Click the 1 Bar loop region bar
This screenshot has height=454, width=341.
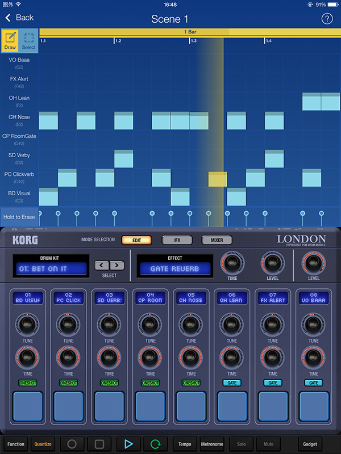click(190, 32)
